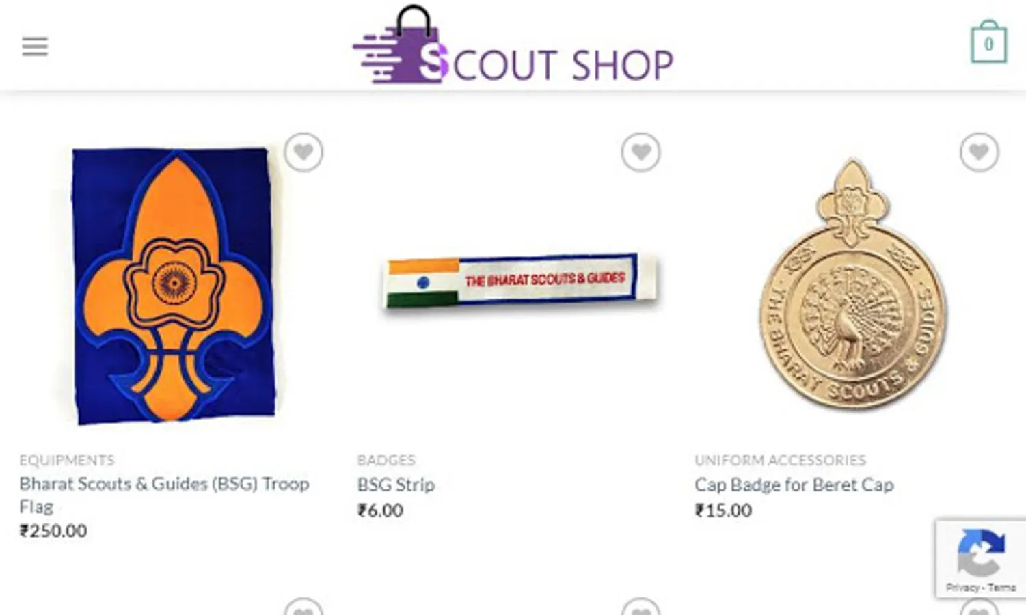
Task: Browse the EQUIPMENTS category
Action: [x=67, y=460]
